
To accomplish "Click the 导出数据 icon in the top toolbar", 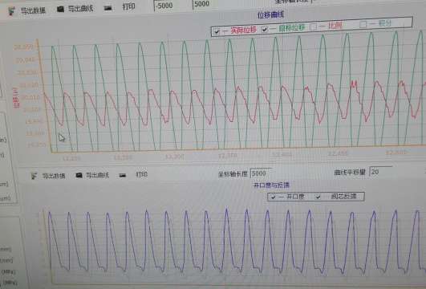I will pos(11,11).
